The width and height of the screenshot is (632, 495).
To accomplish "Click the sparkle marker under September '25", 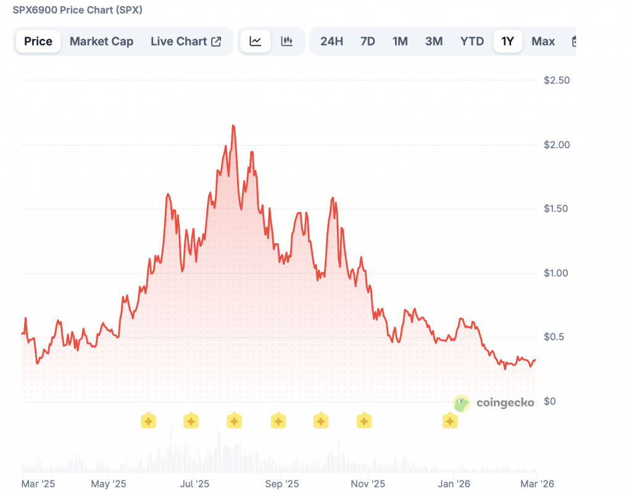I will (x=278, y=421).
